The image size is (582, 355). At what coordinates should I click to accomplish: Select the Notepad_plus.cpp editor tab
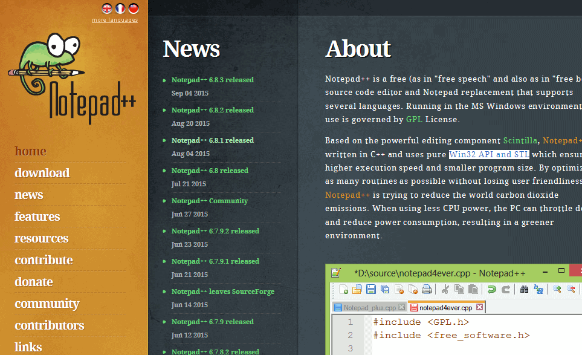pyautogui.click(x=369, y=307)
